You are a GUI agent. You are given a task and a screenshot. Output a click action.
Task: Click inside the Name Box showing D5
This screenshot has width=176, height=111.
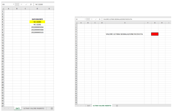point(7,4)
